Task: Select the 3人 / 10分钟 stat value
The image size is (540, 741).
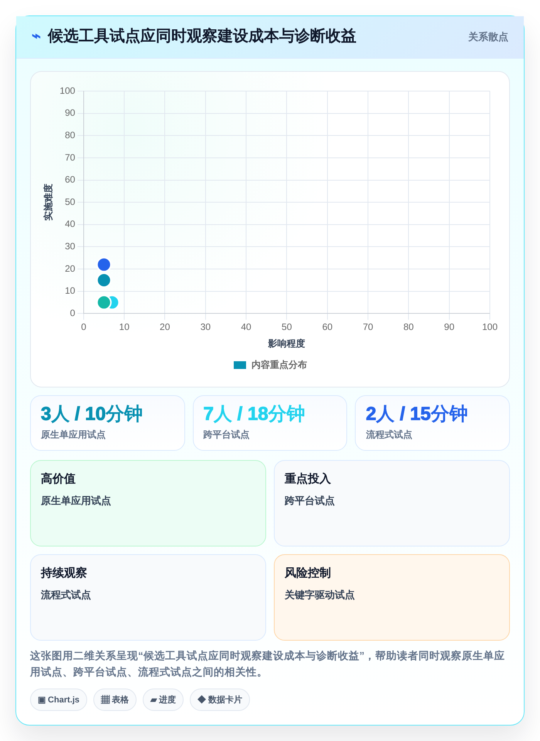Action: pos(91,414)
